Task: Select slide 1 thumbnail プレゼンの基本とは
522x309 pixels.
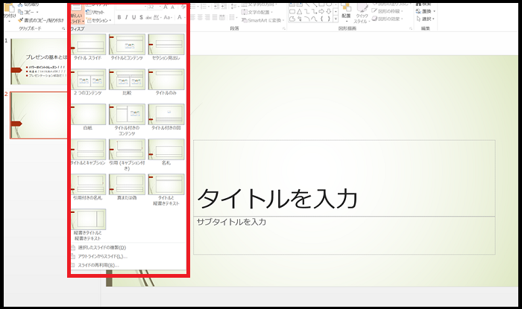Action: (x=39, y=62)
